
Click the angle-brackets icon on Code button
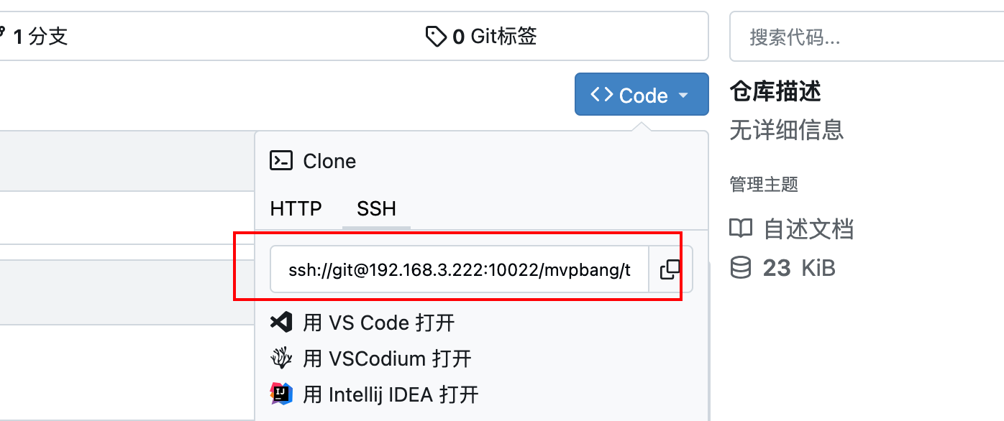601,95
